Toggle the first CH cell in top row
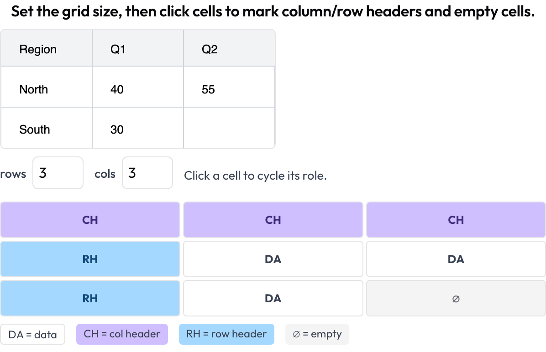The width and height of the screenshot is (546, 352). [90, 220]
